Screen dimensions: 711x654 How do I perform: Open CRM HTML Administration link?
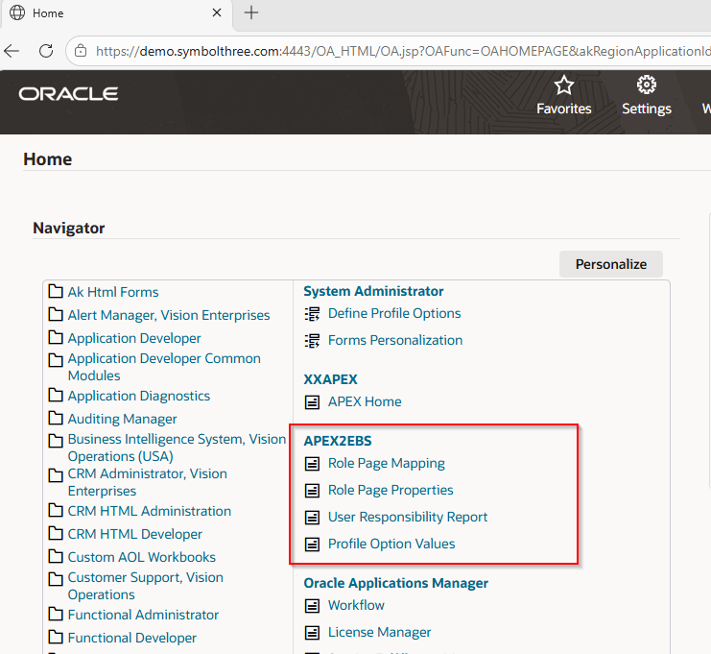click(149, 511)
